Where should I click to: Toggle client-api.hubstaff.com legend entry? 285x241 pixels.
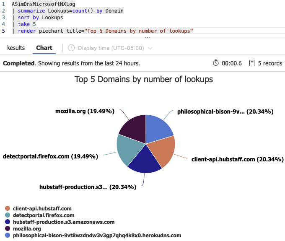point(42,208)
